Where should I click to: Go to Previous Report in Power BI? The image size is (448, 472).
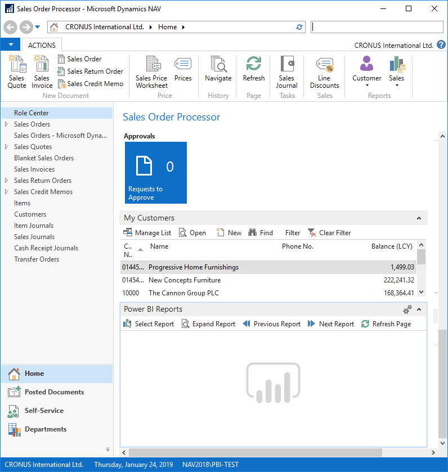pyautogui.click(x=272, y=324)
